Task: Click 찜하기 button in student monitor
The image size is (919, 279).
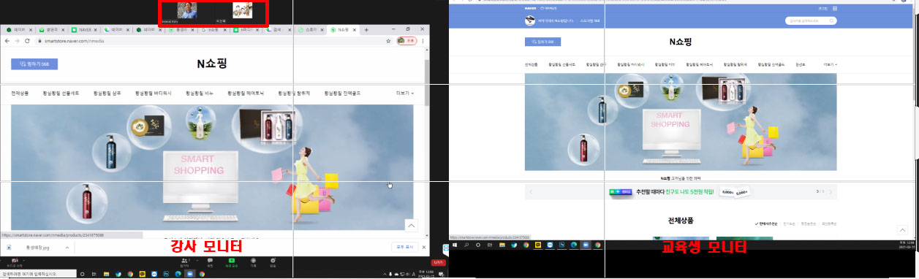Action: coord(542,42)
